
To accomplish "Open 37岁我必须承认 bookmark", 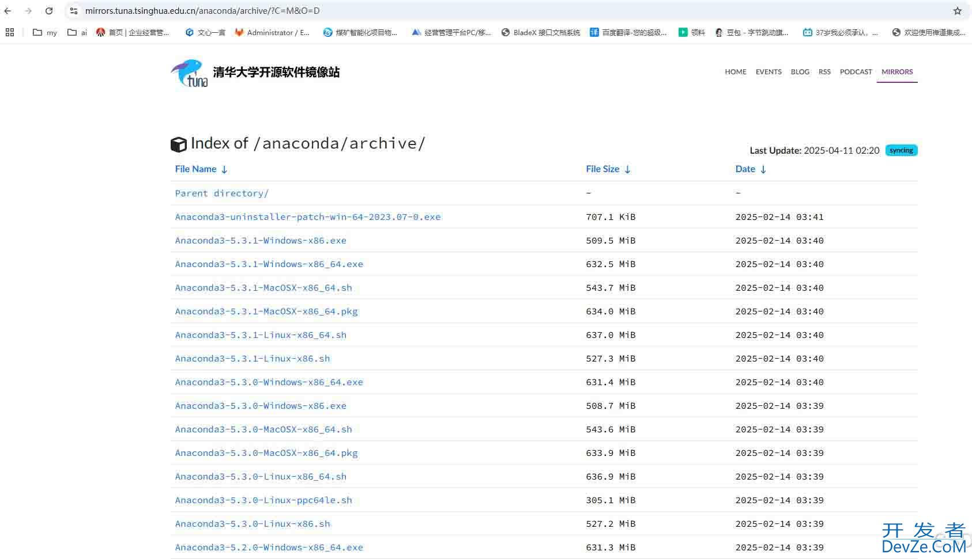I will pyautogui.click(x=841, y=32).
